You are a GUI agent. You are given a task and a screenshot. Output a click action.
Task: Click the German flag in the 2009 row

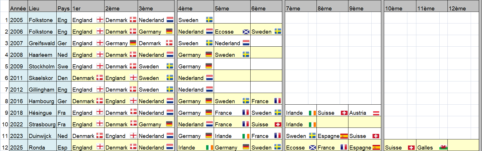[209, 66]
